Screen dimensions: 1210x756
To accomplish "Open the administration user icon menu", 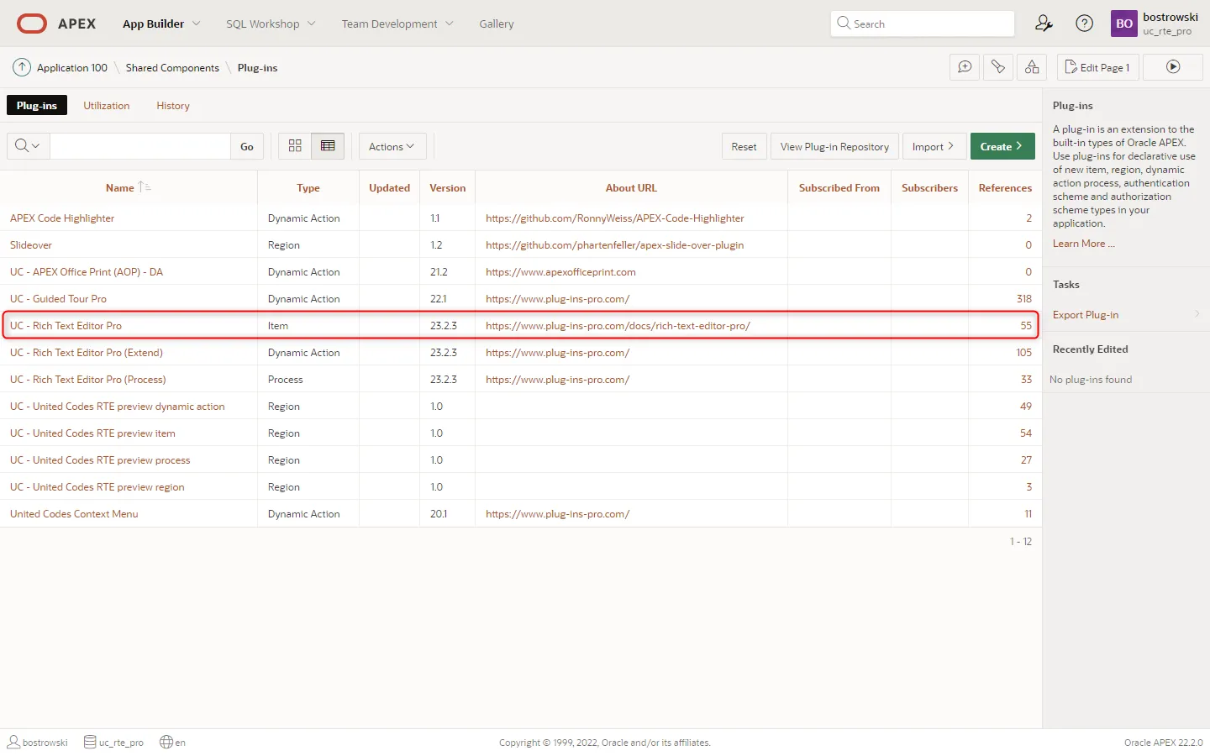I will click(1044, 24).
